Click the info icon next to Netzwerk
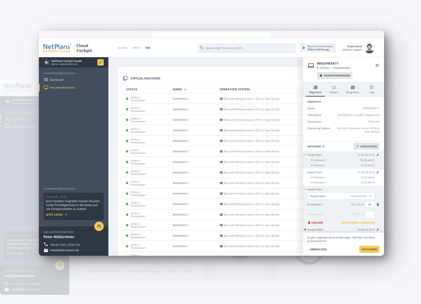This screenshot has height=304, width=421. tap(324, 146)
